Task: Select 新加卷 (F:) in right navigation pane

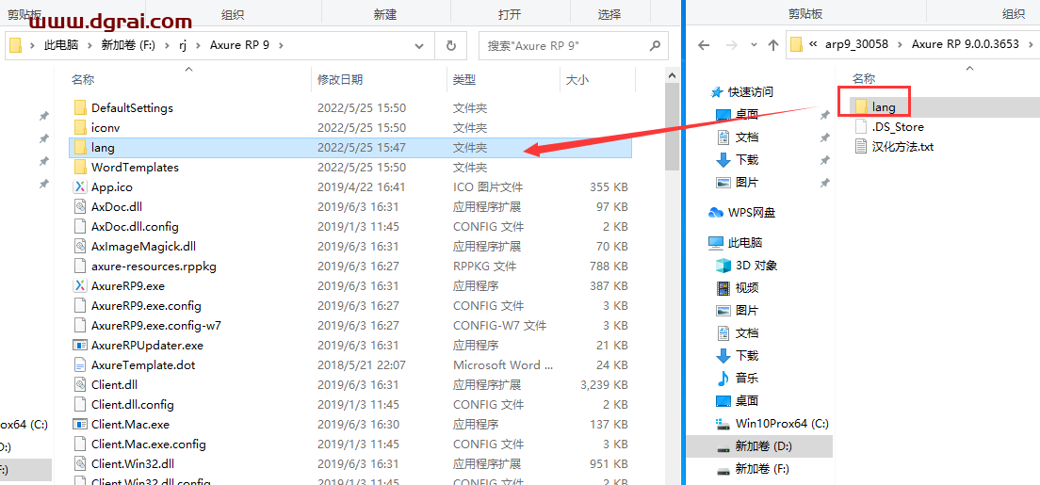Action: 752,470
